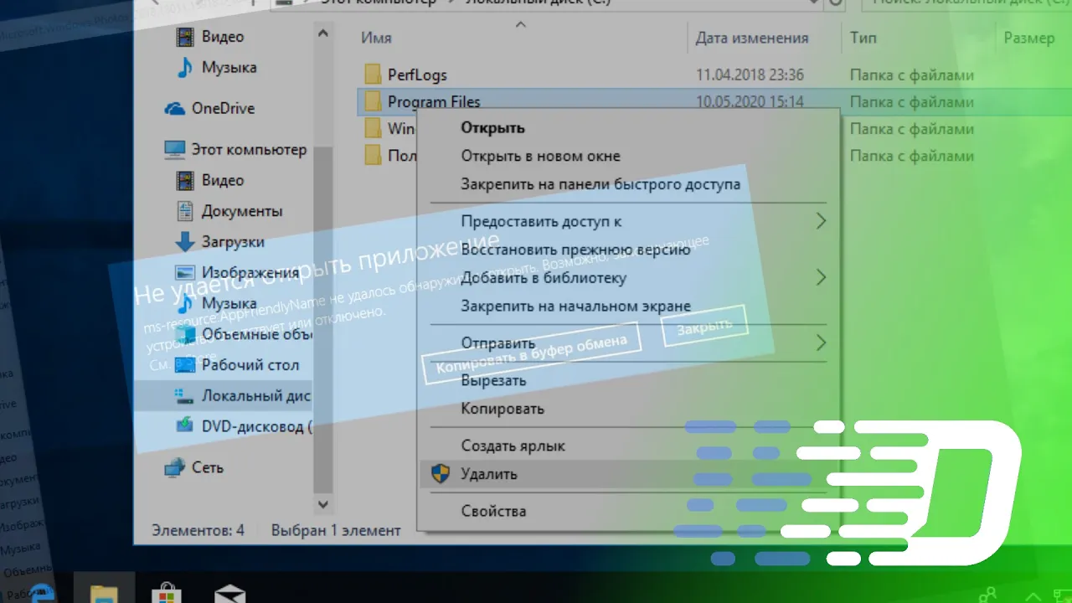
Task: Open Рабочий стол in the navigation pane
Action: [250, 365]
